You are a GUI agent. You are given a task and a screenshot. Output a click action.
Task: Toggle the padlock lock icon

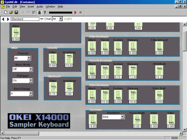coord(39,12)
